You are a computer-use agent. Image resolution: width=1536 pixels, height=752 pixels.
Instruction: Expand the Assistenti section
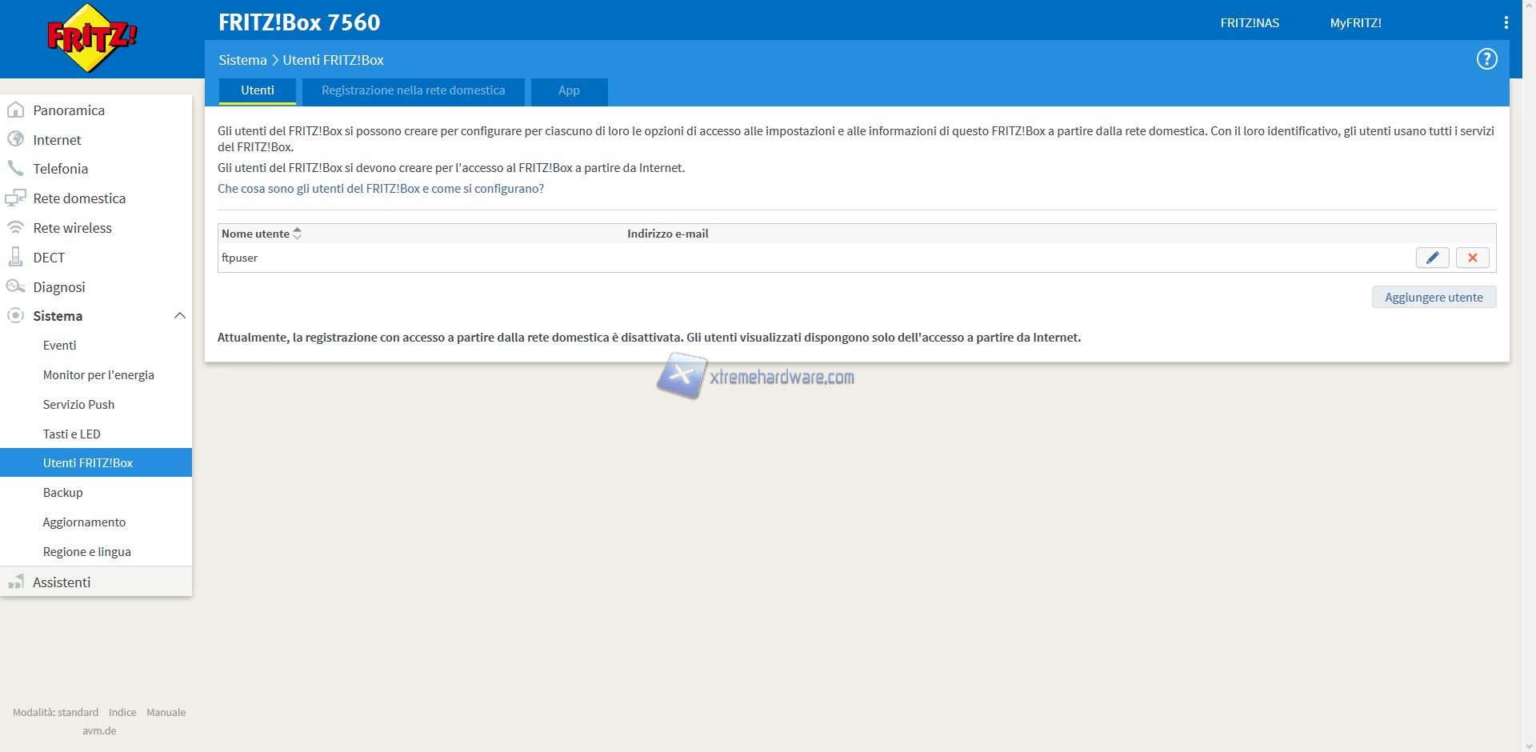(62, 582)
